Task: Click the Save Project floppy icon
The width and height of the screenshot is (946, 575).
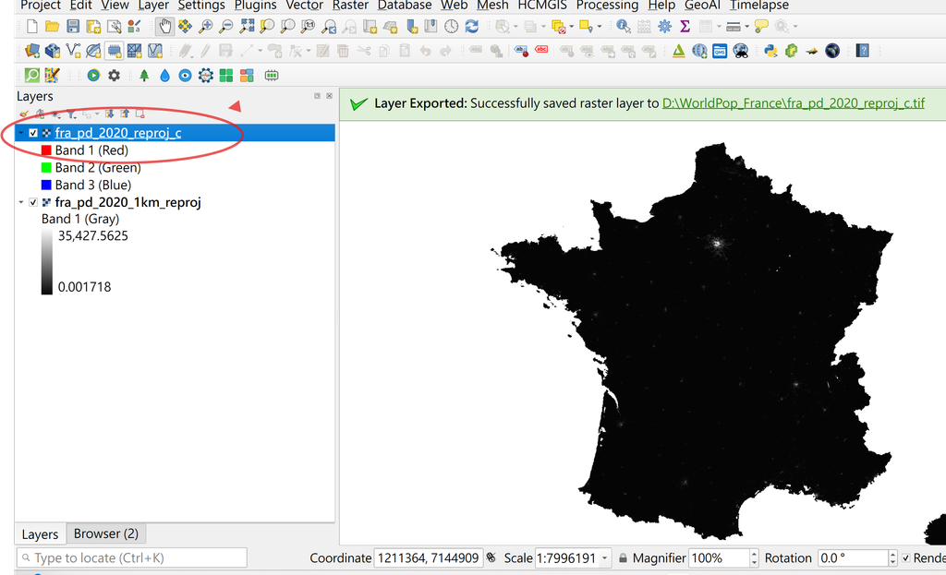Action: coord(73,27)
